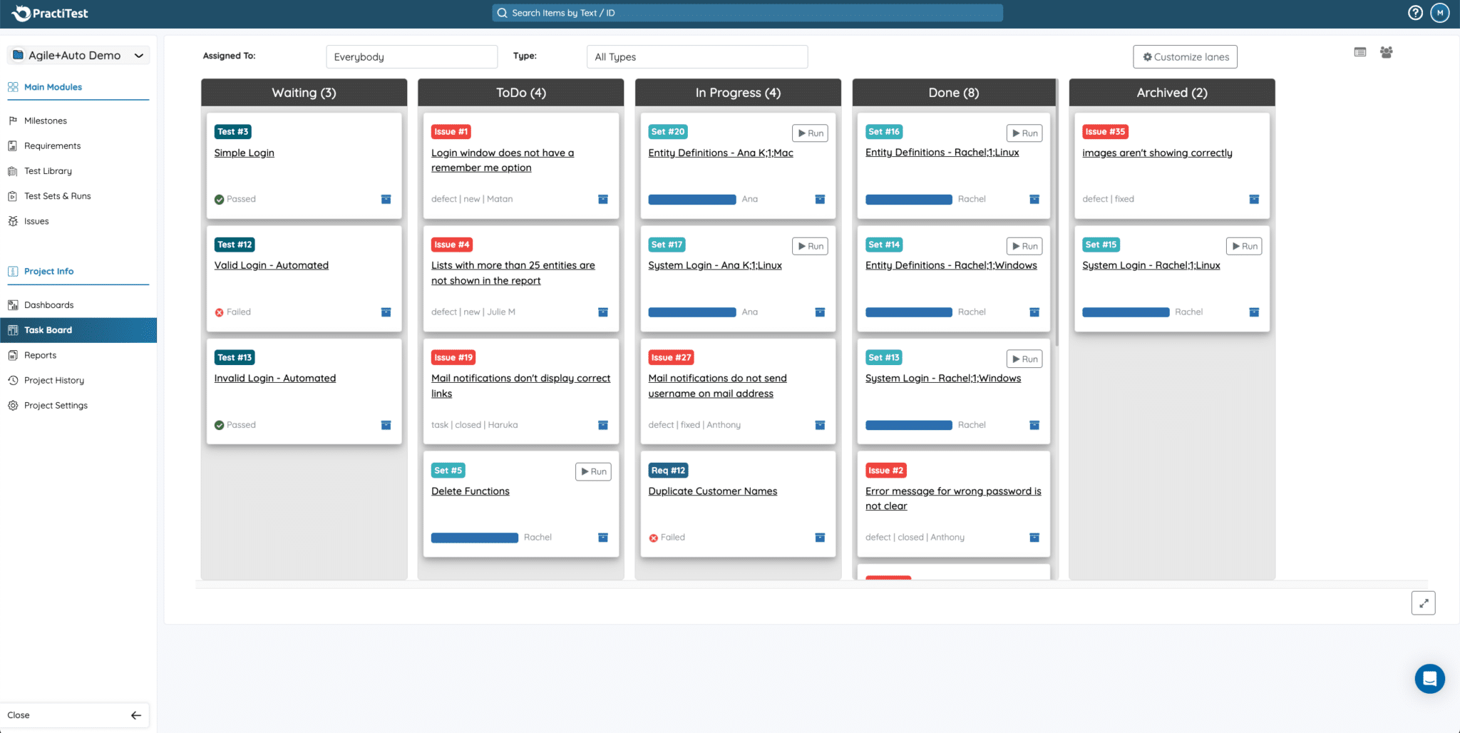This screenshot has height=733, width=1460.
Task: Open the Type All Types dropdown
Action: [696, 56]
